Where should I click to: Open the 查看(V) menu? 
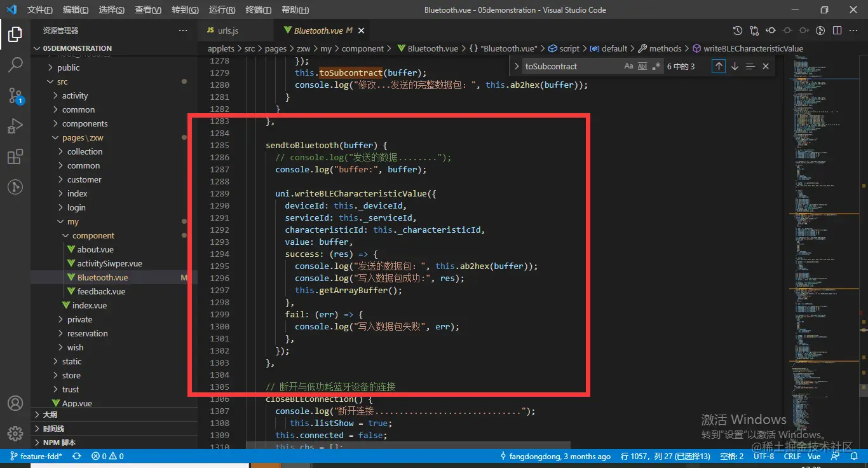(x=148, y=10)
